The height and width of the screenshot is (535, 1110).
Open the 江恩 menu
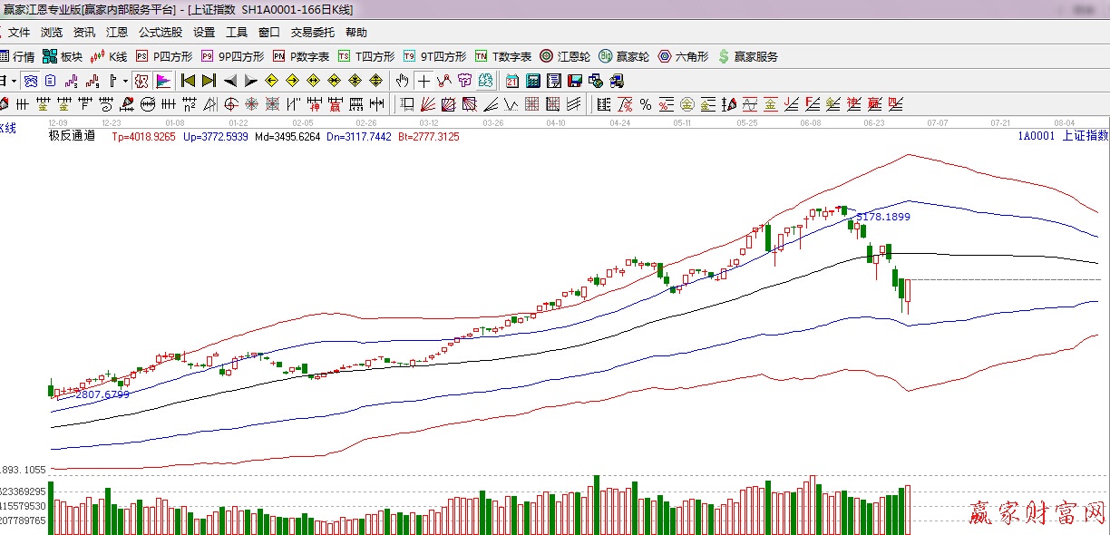coord(117,32)
